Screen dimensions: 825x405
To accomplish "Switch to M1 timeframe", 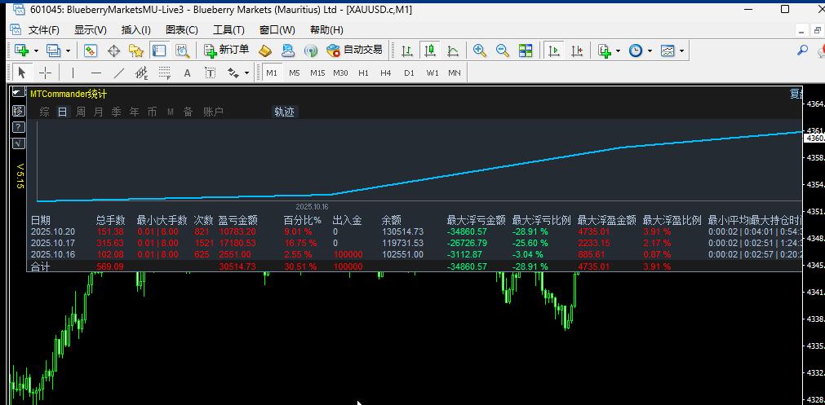I will pos(272,73).
